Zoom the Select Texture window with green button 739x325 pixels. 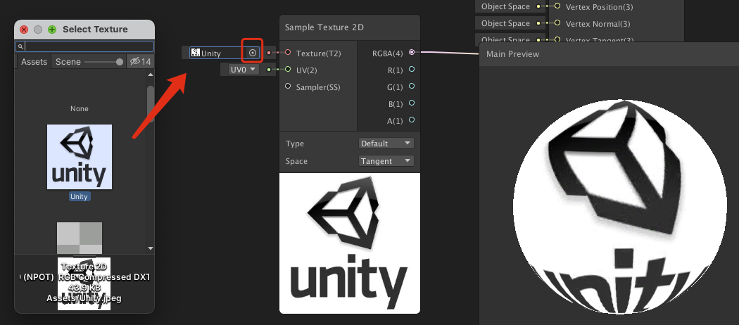click(52, 30)
